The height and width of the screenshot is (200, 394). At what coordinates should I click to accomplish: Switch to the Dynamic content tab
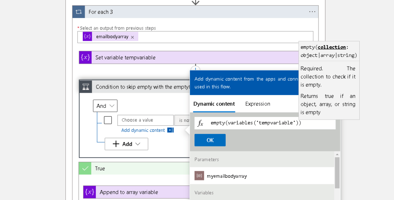(214, 104)
